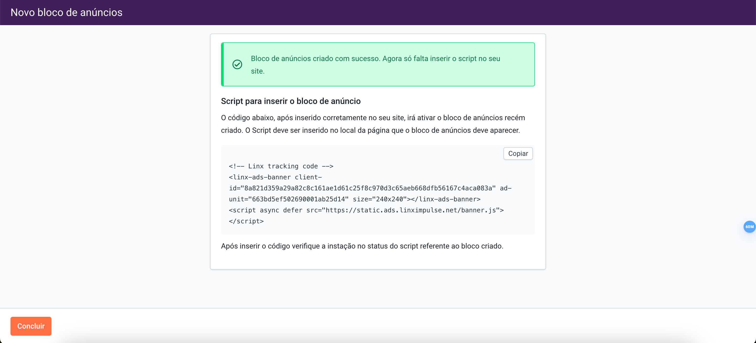This screenshot has width=756, height=343.
Task: Click the Linx tracking code comment line
Action: (x=281, y=166)
